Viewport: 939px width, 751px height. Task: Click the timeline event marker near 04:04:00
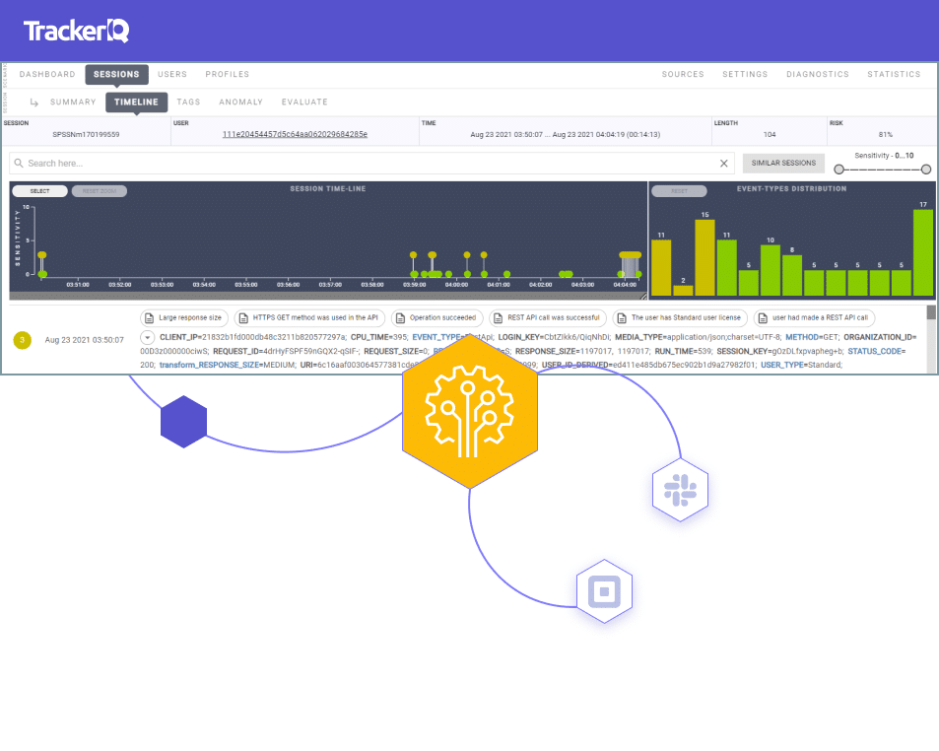click(x=630, y=255)
